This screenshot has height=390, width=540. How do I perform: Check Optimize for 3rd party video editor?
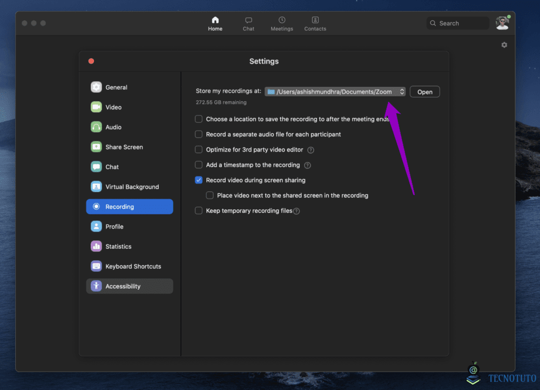tap(199, 149)
